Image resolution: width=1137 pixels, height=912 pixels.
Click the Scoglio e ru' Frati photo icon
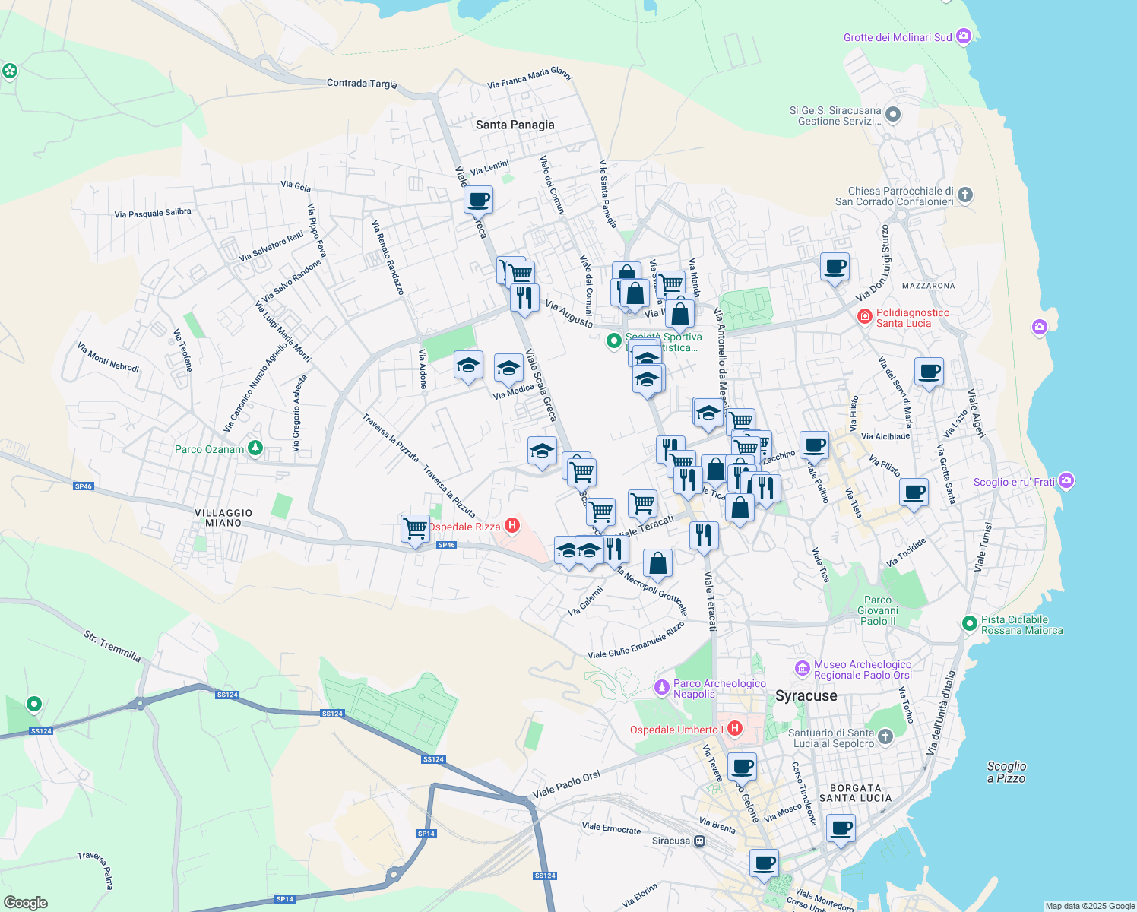coord(1066,481)
